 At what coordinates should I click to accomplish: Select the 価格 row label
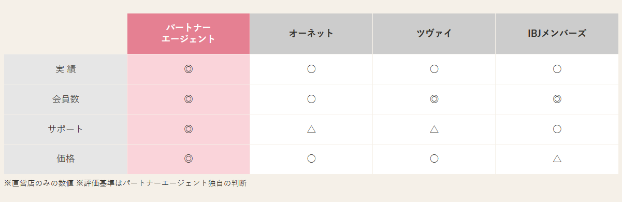click(x=66, y=159)
